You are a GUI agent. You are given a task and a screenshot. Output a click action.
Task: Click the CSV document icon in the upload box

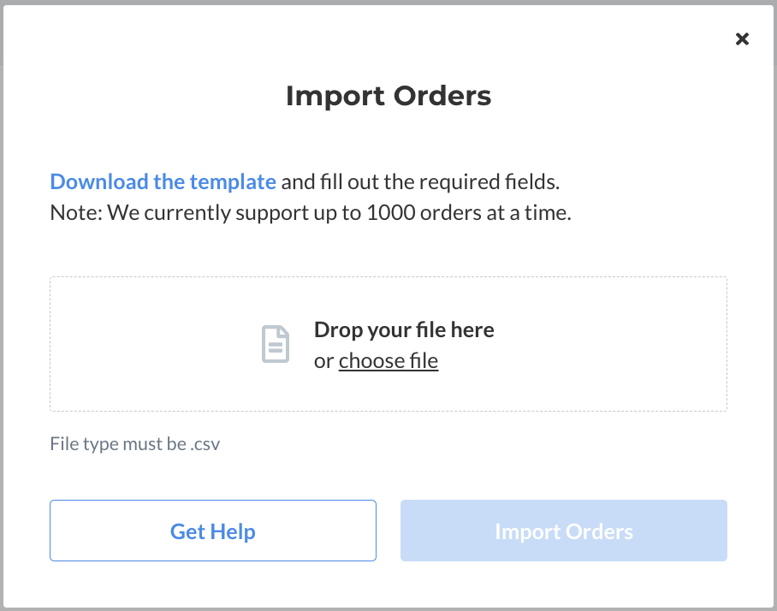point(275,343)
